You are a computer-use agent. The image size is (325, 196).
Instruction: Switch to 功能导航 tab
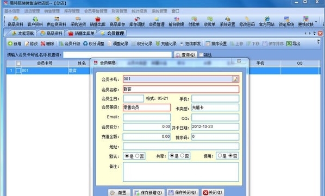pos(23,33)
